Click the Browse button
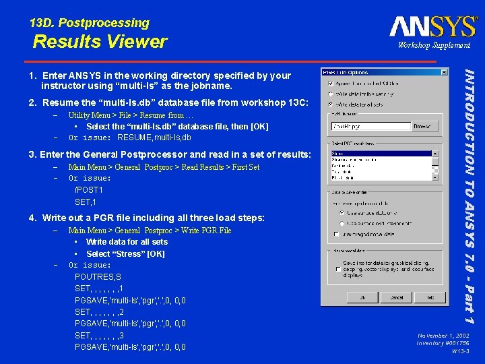 [x=424, y=126]
